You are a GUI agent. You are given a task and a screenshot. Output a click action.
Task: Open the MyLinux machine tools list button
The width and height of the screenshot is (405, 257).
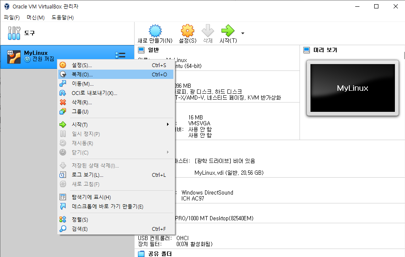tap(120, 55)
